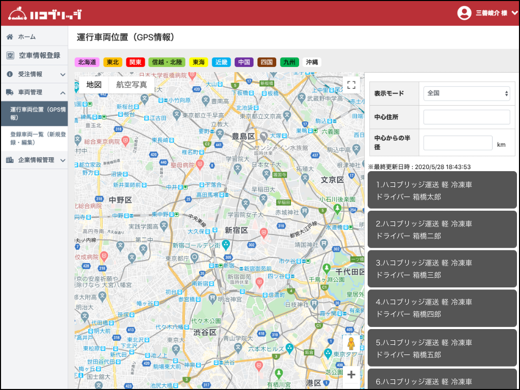Image resolution: width=520 pixels, height=390 pixels.
Task: Click the 文京区 district label
Action: coord(332,180)
